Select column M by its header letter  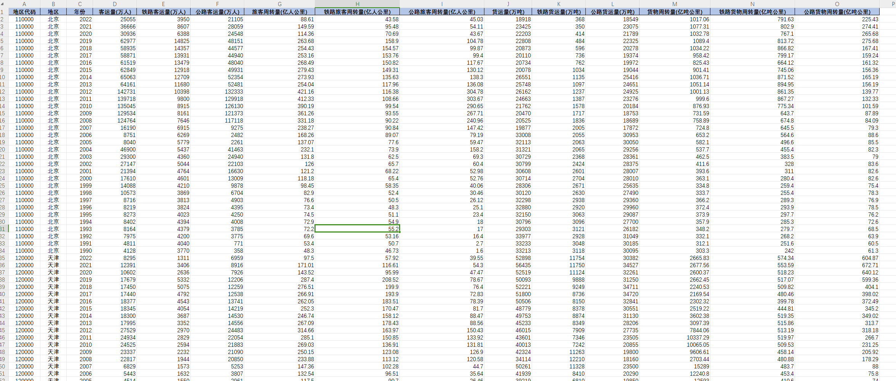pyautogui.click(x=675, y=4)
